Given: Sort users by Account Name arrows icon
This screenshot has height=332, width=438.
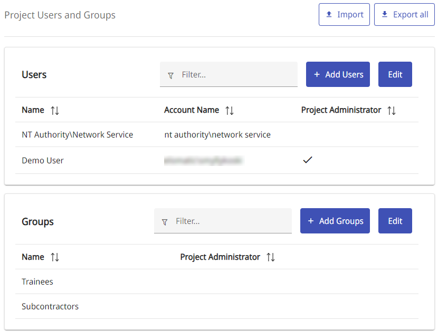Looking at the screenshot, I should 229,110.
